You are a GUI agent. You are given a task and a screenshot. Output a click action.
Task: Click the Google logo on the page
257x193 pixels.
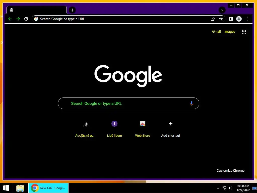point(128,76)
